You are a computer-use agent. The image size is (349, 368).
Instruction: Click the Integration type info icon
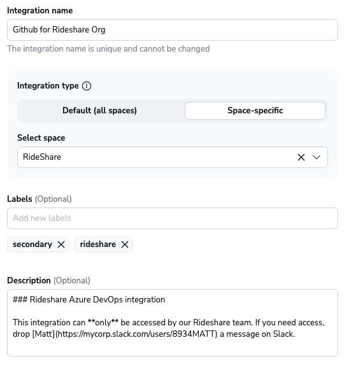[87, 86]
